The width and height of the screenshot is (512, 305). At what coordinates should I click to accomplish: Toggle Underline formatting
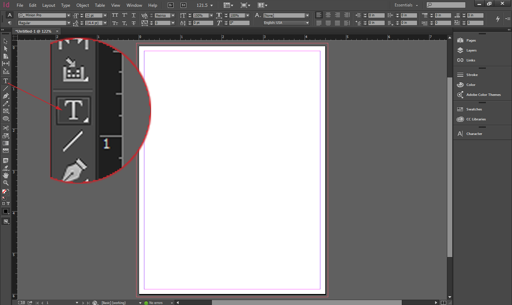[x=134, y=15]
